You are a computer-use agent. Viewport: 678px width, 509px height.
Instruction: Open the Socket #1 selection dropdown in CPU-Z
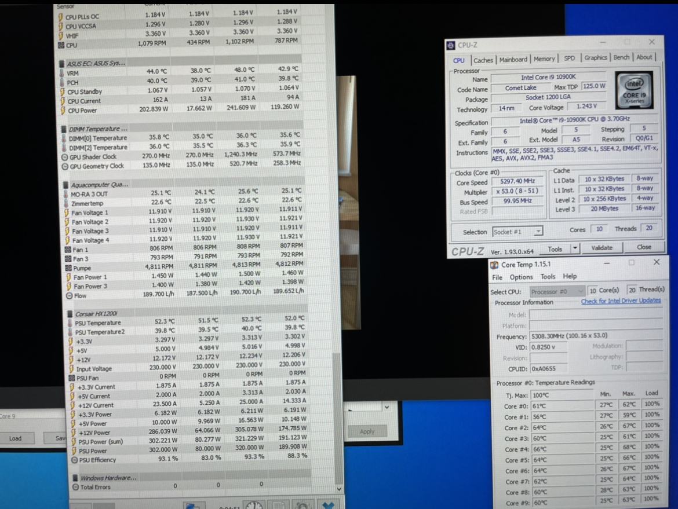(x=517, y=232)
